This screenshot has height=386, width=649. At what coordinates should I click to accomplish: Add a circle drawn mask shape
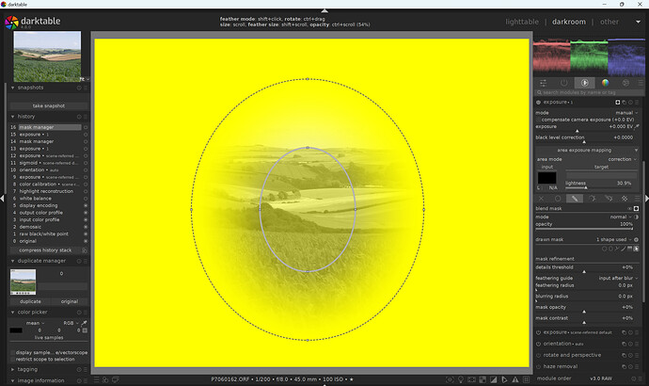pyautogui.click(x=604, y=249)
